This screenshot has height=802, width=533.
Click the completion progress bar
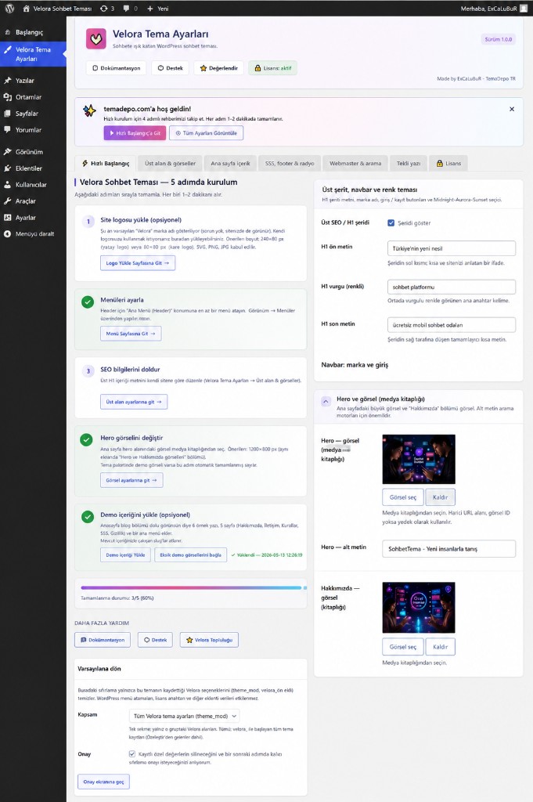click(193, 587)
